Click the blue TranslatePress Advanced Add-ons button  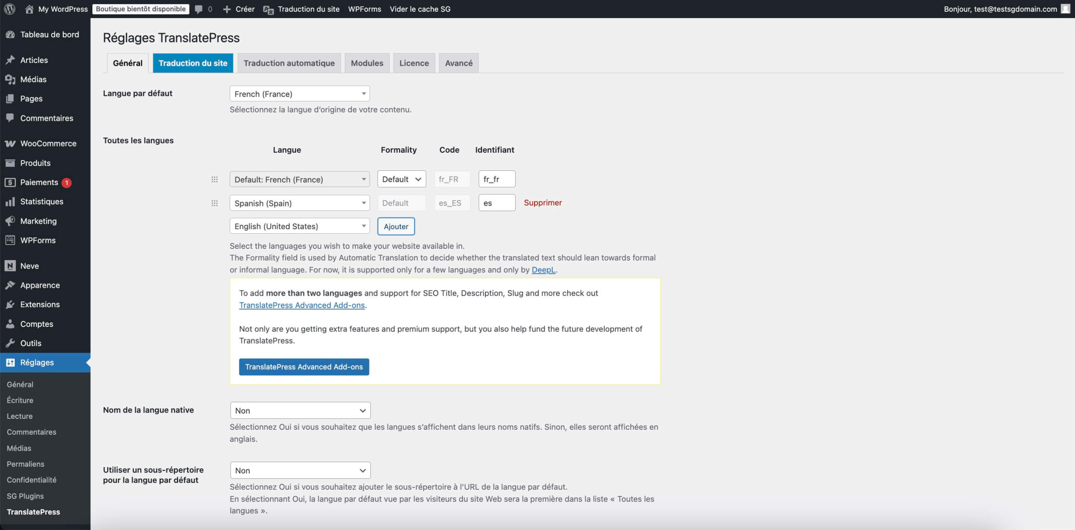[x=304, y=367]
